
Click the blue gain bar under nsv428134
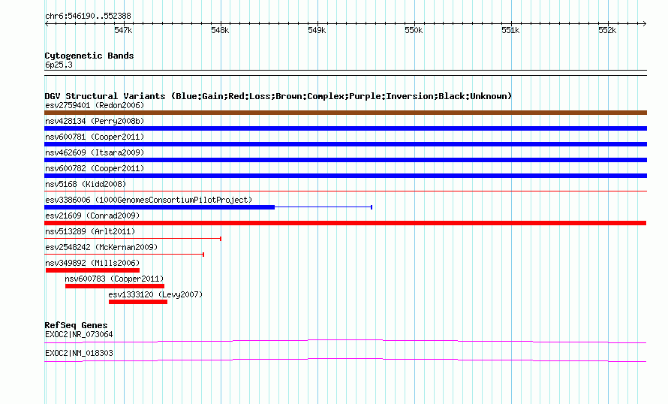coord(345,128)
